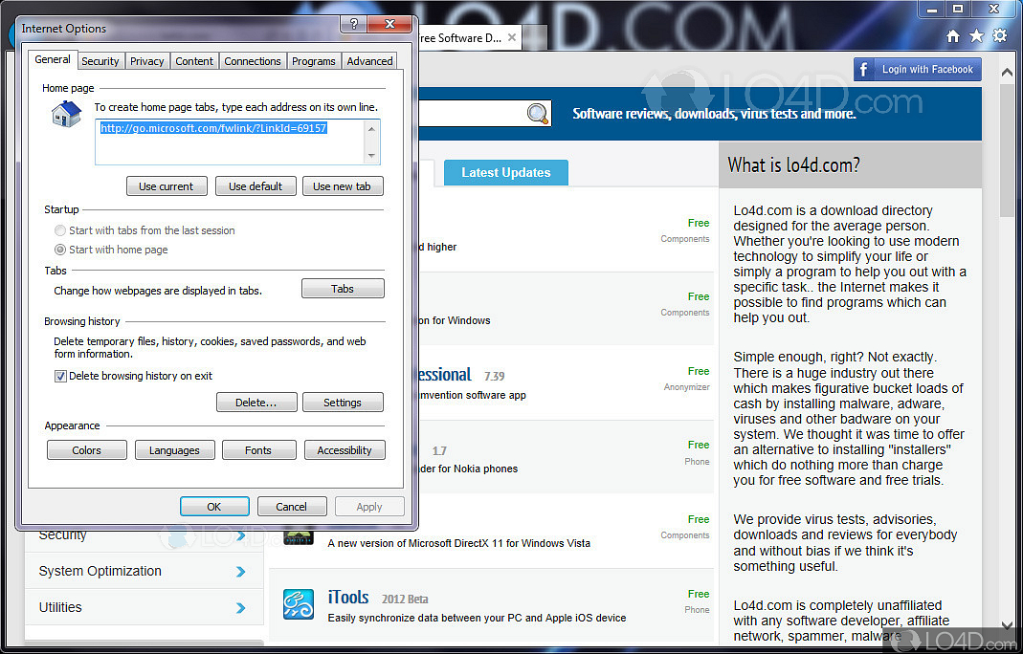Expand the Security category chevron
Image resolution: width=1023 pixels, height=654 pixels.
click(241, 535)
